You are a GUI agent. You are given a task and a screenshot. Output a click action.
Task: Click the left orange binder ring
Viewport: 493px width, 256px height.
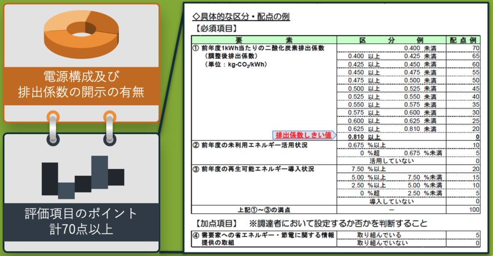point(53,117)
